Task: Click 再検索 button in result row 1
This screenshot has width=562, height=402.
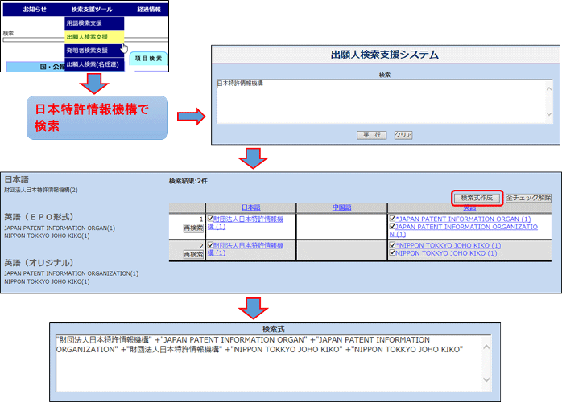Action: pyautogui.click(x=193, y=228)
